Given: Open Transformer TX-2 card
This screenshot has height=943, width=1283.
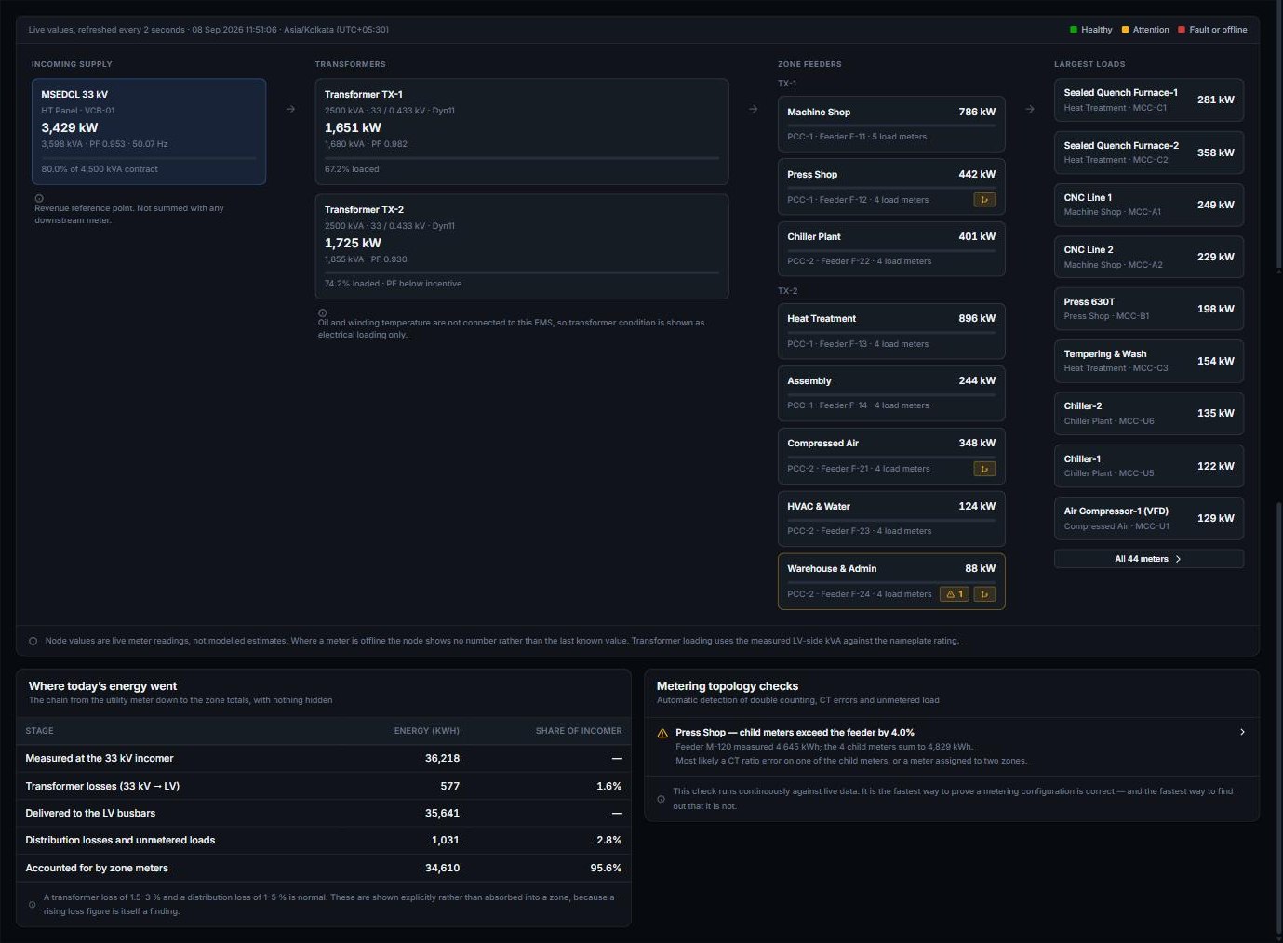Looking at the screenshot, I should click(522, 246).
